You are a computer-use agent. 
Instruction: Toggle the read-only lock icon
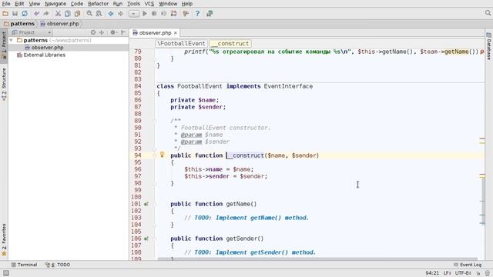tap(478, 273)
